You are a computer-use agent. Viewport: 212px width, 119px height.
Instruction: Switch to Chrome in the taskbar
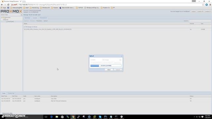coord(73,117)
